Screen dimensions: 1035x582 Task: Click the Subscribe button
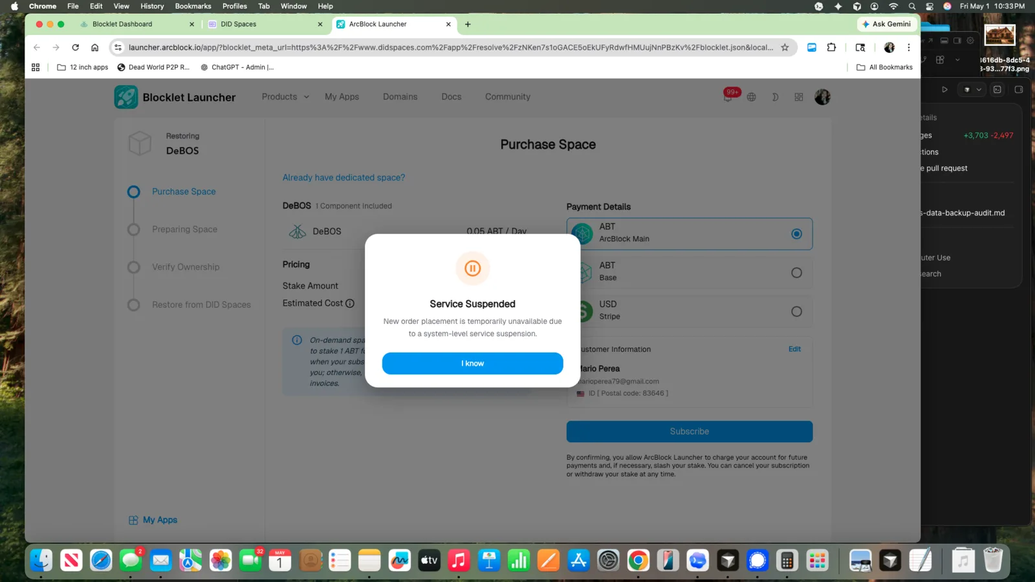click(690, 431)
